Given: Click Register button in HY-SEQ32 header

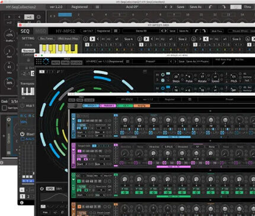Looking at the screenshot, I should pos(170,99).
